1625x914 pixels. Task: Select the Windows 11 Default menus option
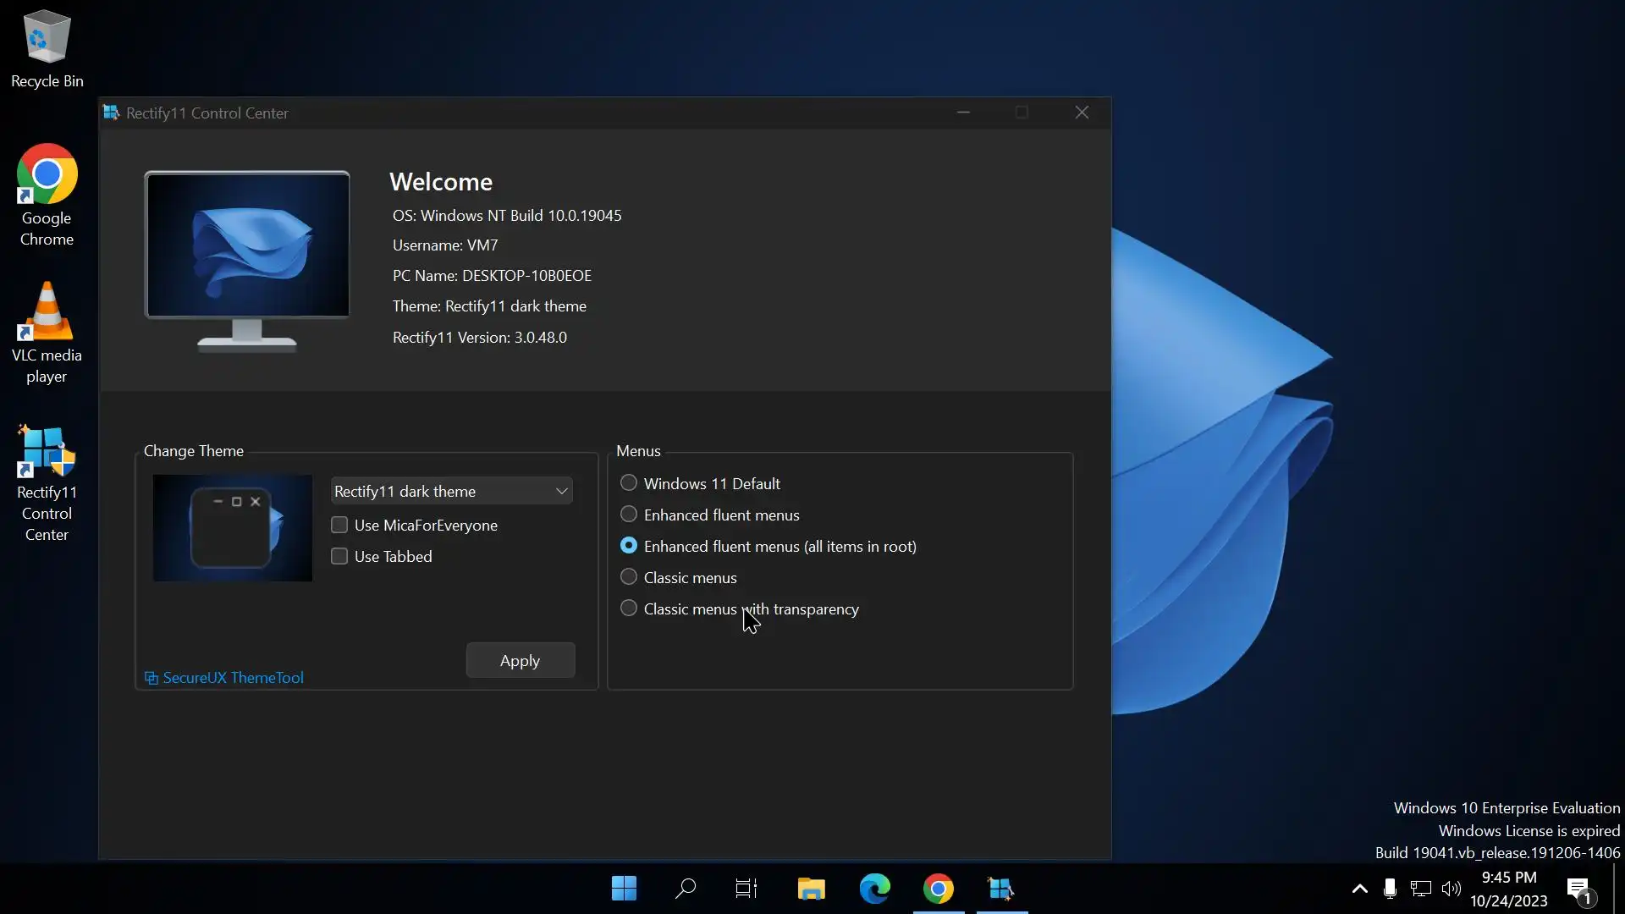[629, 483]
